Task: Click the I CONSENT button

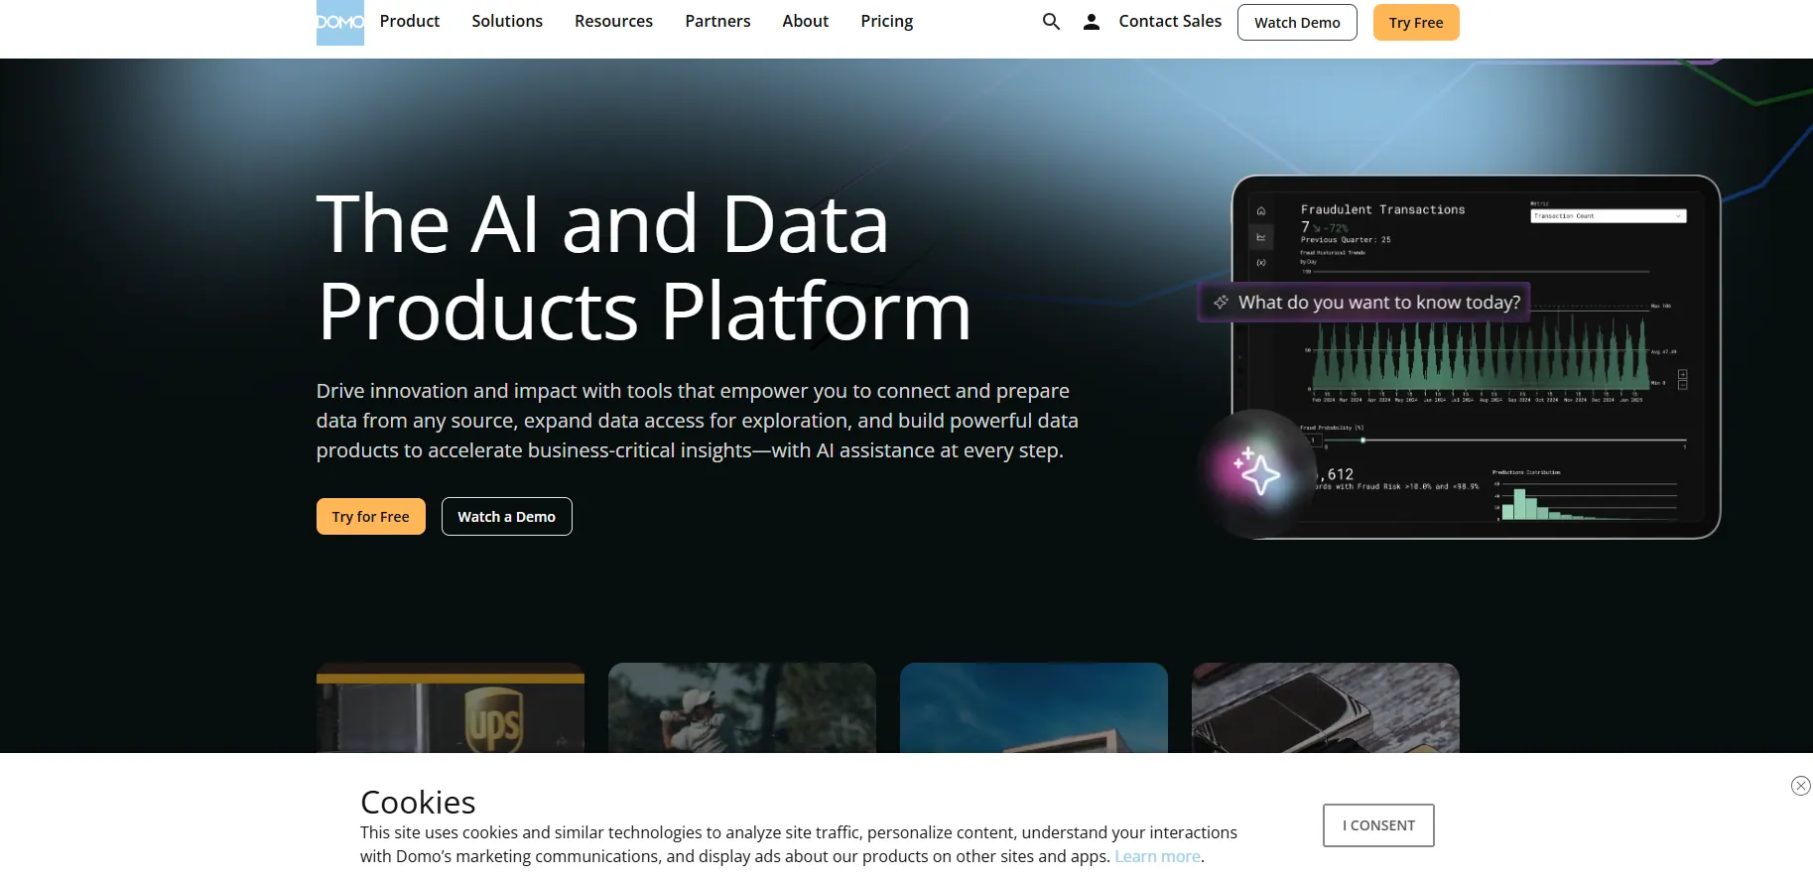Action: pyautogui.click(x=1377, y=825)
